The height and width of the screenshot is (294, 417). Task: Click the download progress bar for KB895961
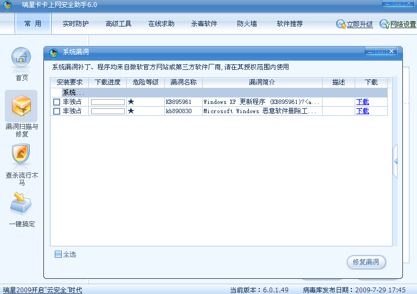click(x=108, y=102)
